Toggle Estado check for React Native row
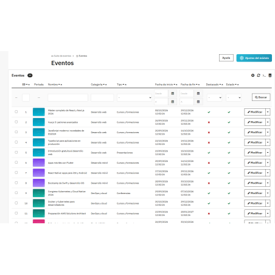Screen dimensions: 275x275 (229, 173)
